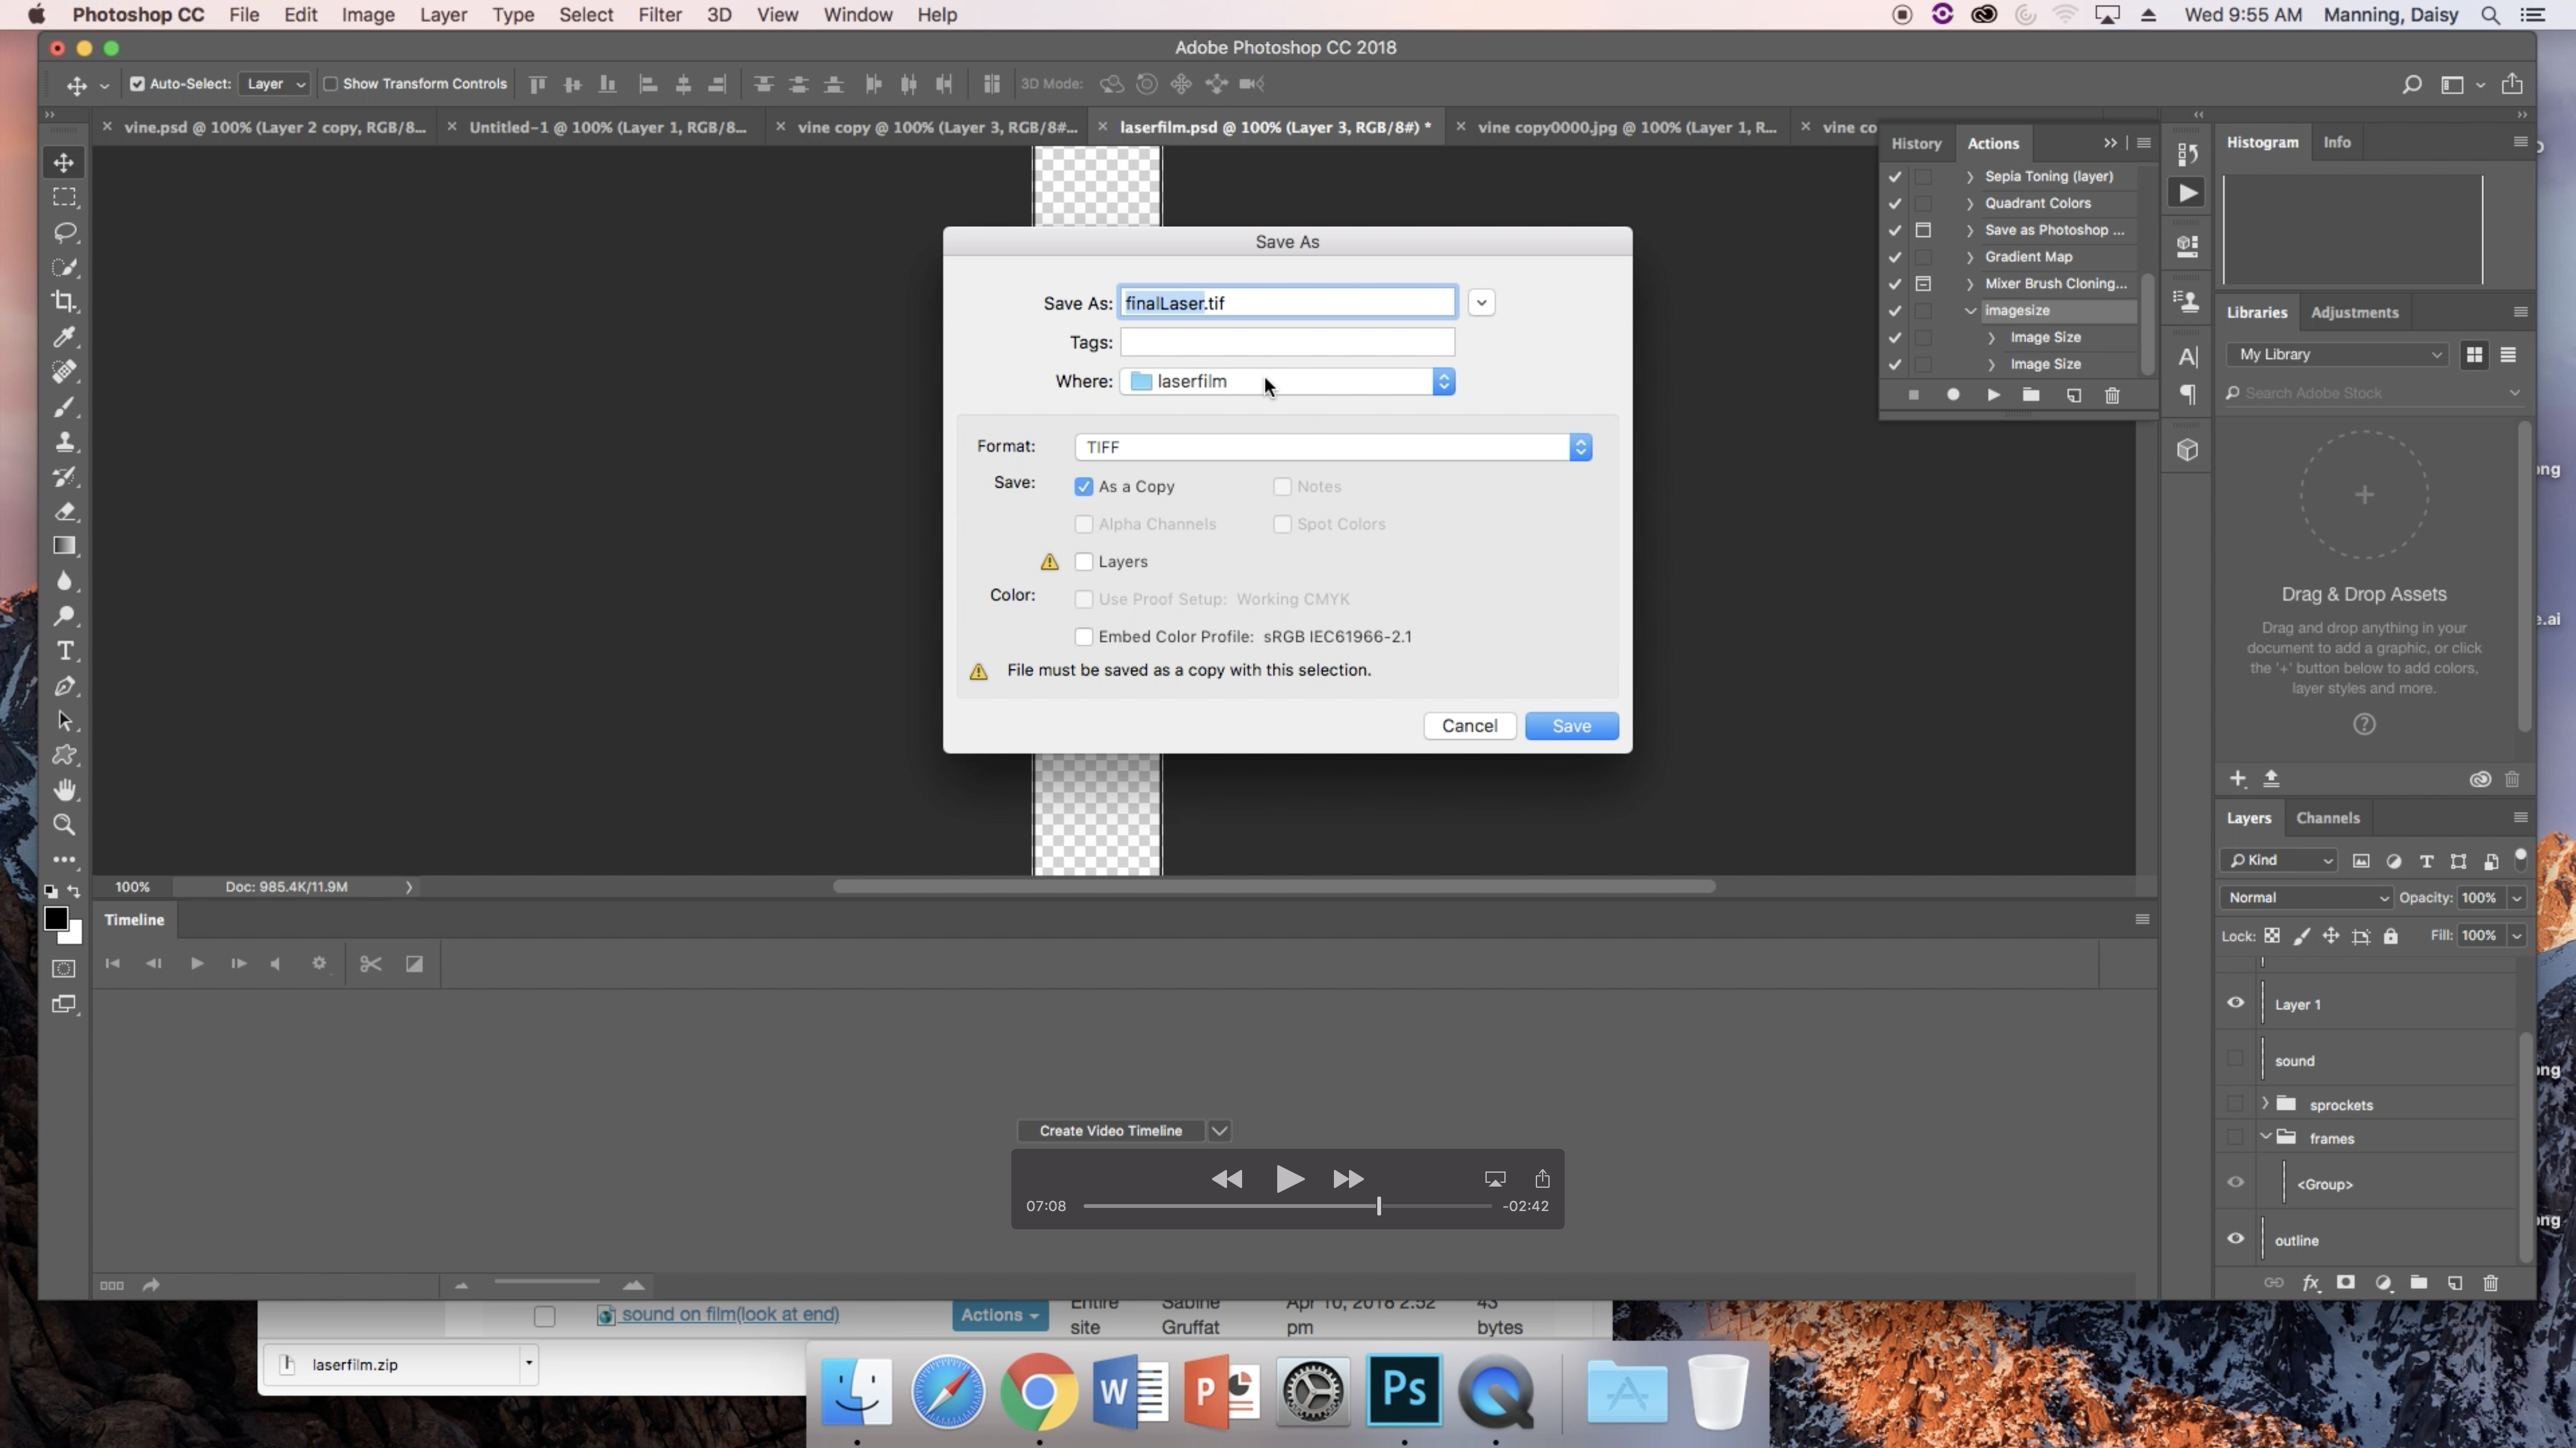
Task: Expand the sprockets layer group
Action: [2265, 1104]
